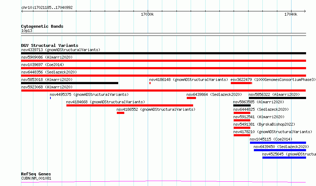Viewport: 316px width, 186px height.
Task: Open nsv4178210 gnomAD variant label
Action: point(273,132)
